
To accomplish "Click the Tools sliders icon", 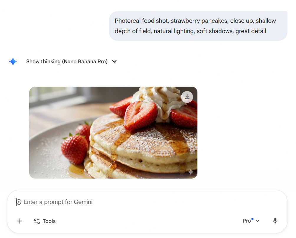I will click(37, 221).
